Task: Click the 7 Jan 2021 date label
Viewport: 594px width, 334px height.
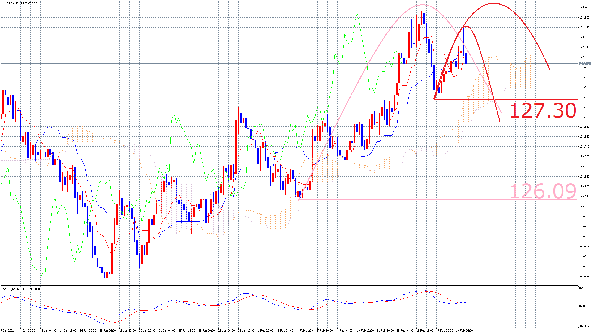Action: (7, 331)
